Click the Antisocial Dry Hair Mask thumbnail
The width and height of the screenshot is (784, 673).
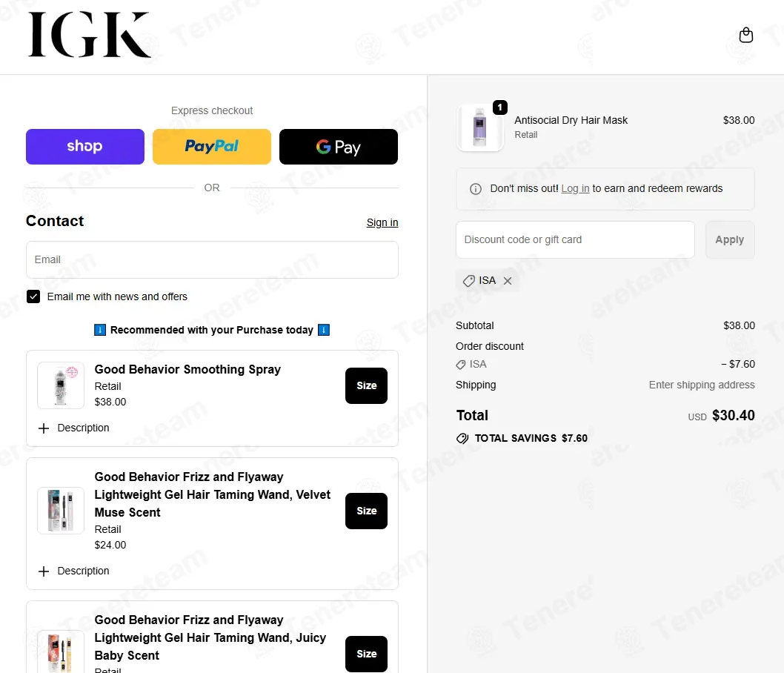point(480,127)
